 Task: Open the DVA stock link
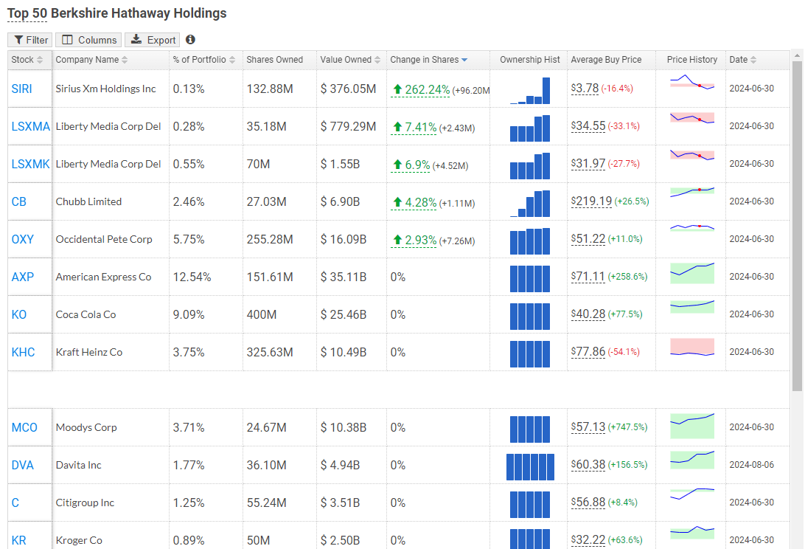pyautogui.click(x=23, y=465)
